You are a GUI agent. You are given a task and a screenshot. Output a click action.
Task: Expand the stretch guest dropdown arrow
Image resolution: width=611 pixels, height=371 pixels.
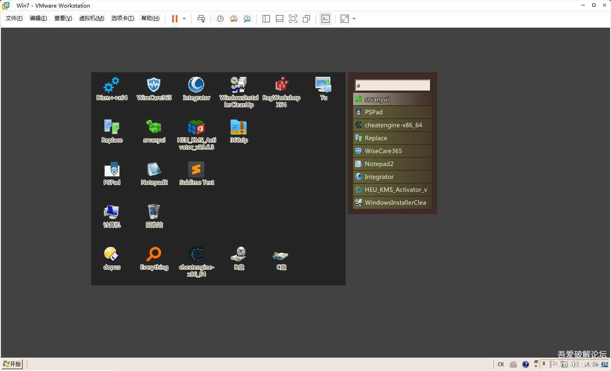click(354, 19)
